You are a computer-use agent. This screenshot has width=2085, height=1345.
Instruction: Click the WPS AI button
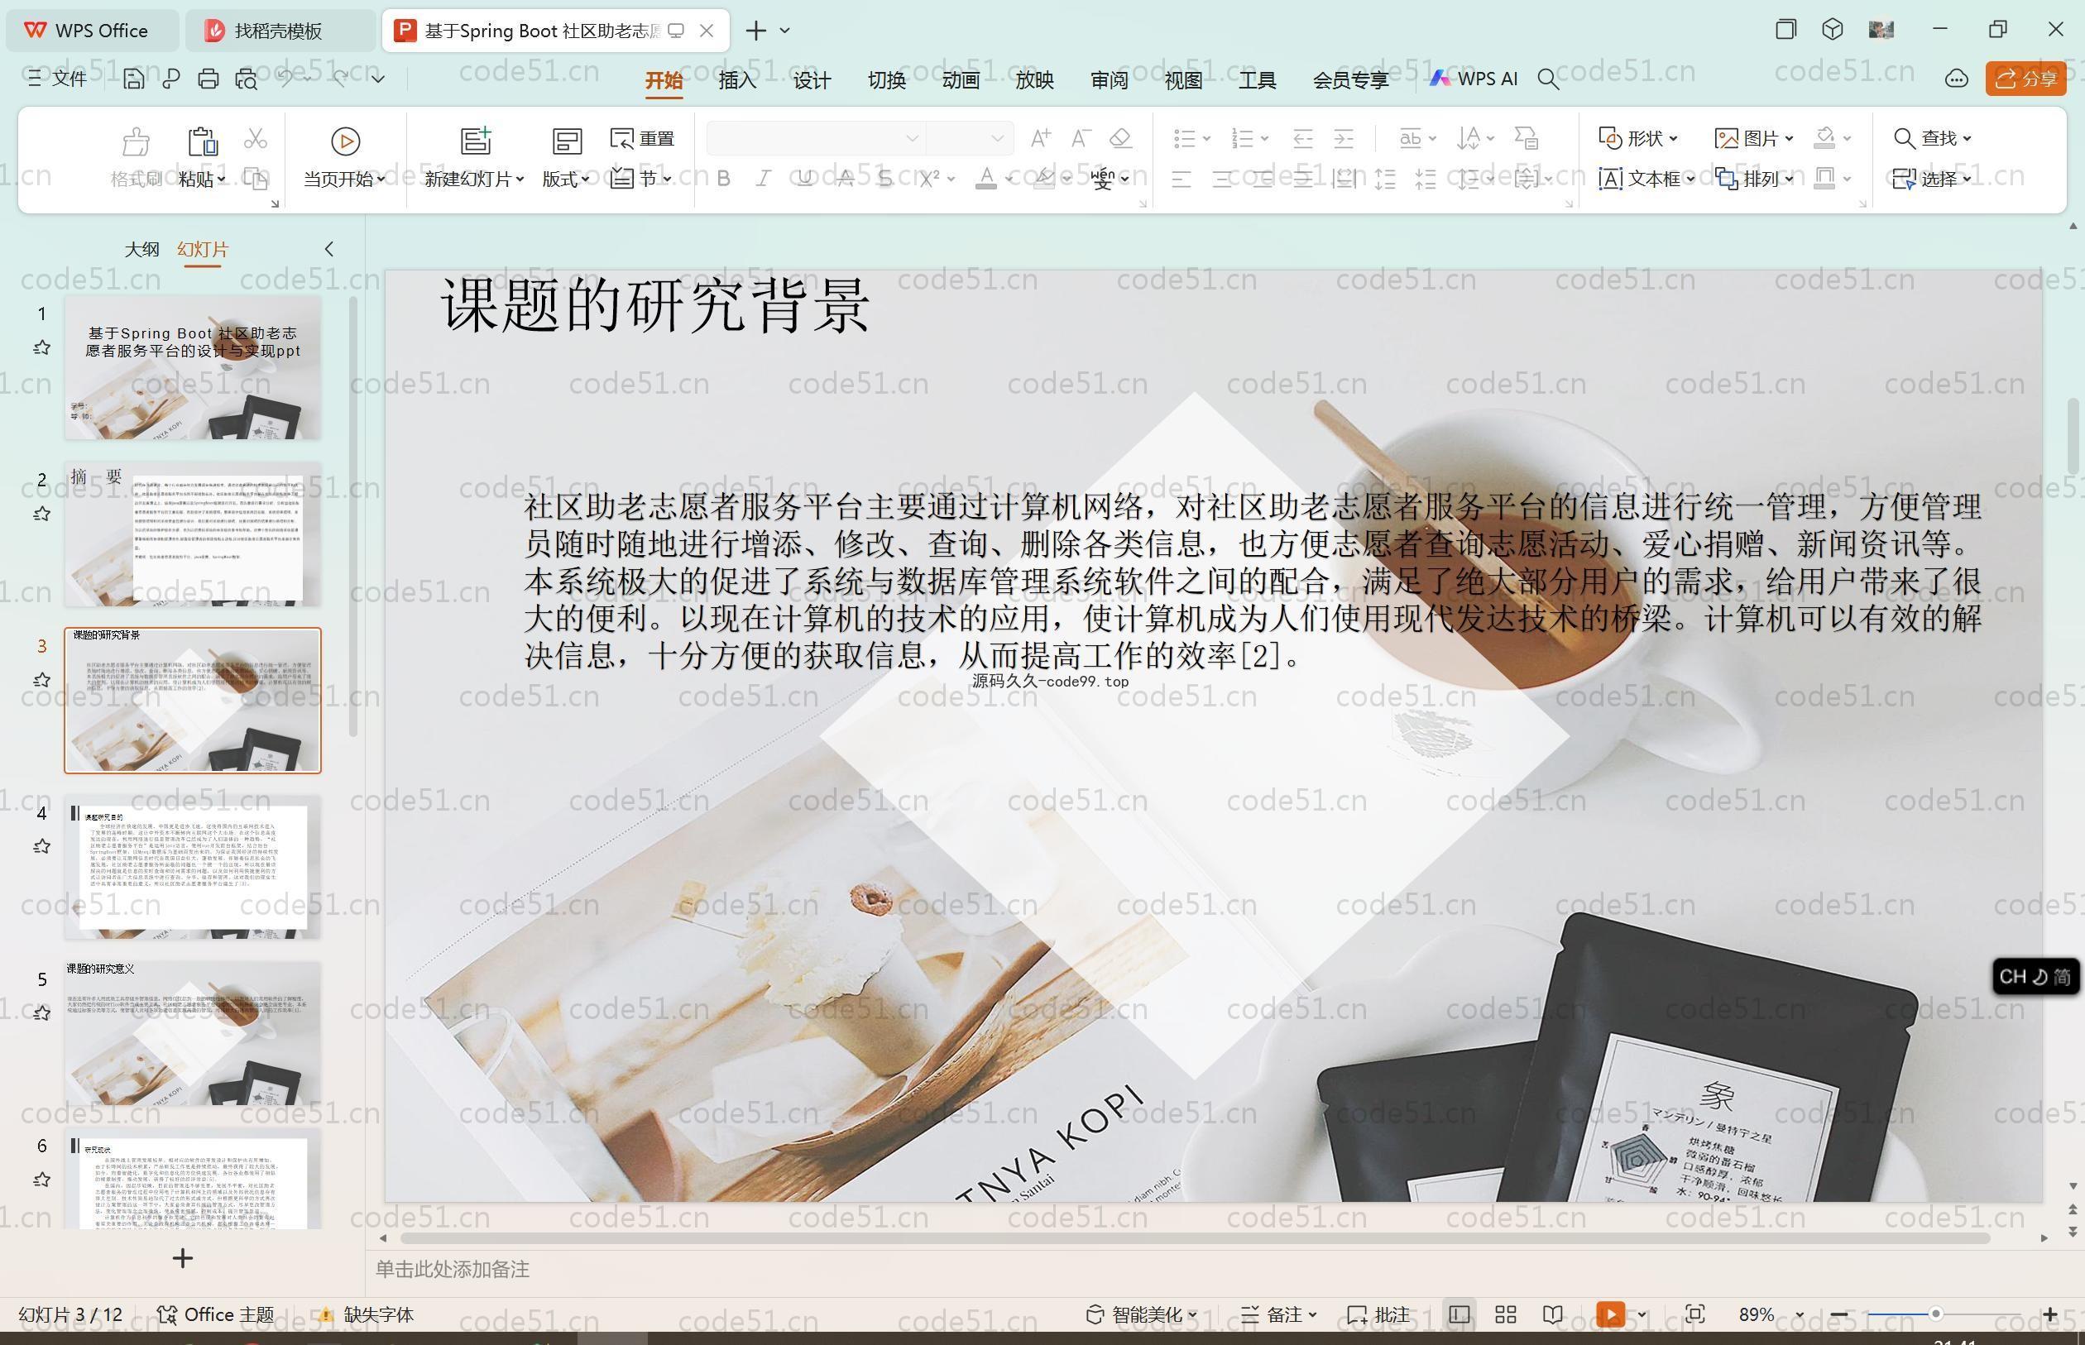click(1474, 79)
